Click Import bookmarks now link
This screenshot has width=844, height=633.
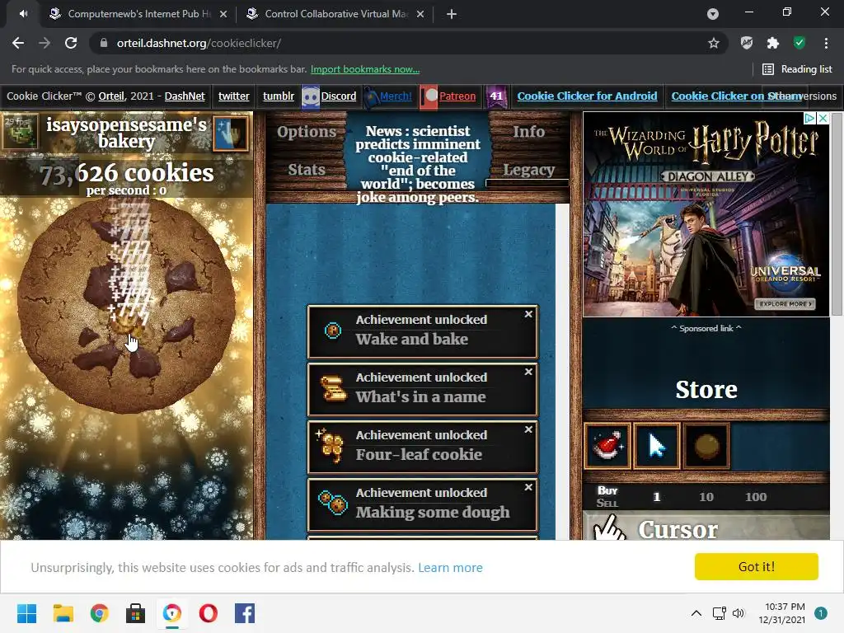pos(365,69)
